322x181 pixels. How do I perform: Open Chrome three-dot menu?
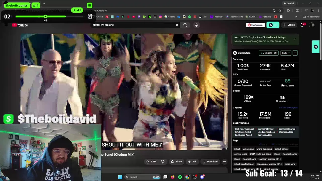pos(318,11)
